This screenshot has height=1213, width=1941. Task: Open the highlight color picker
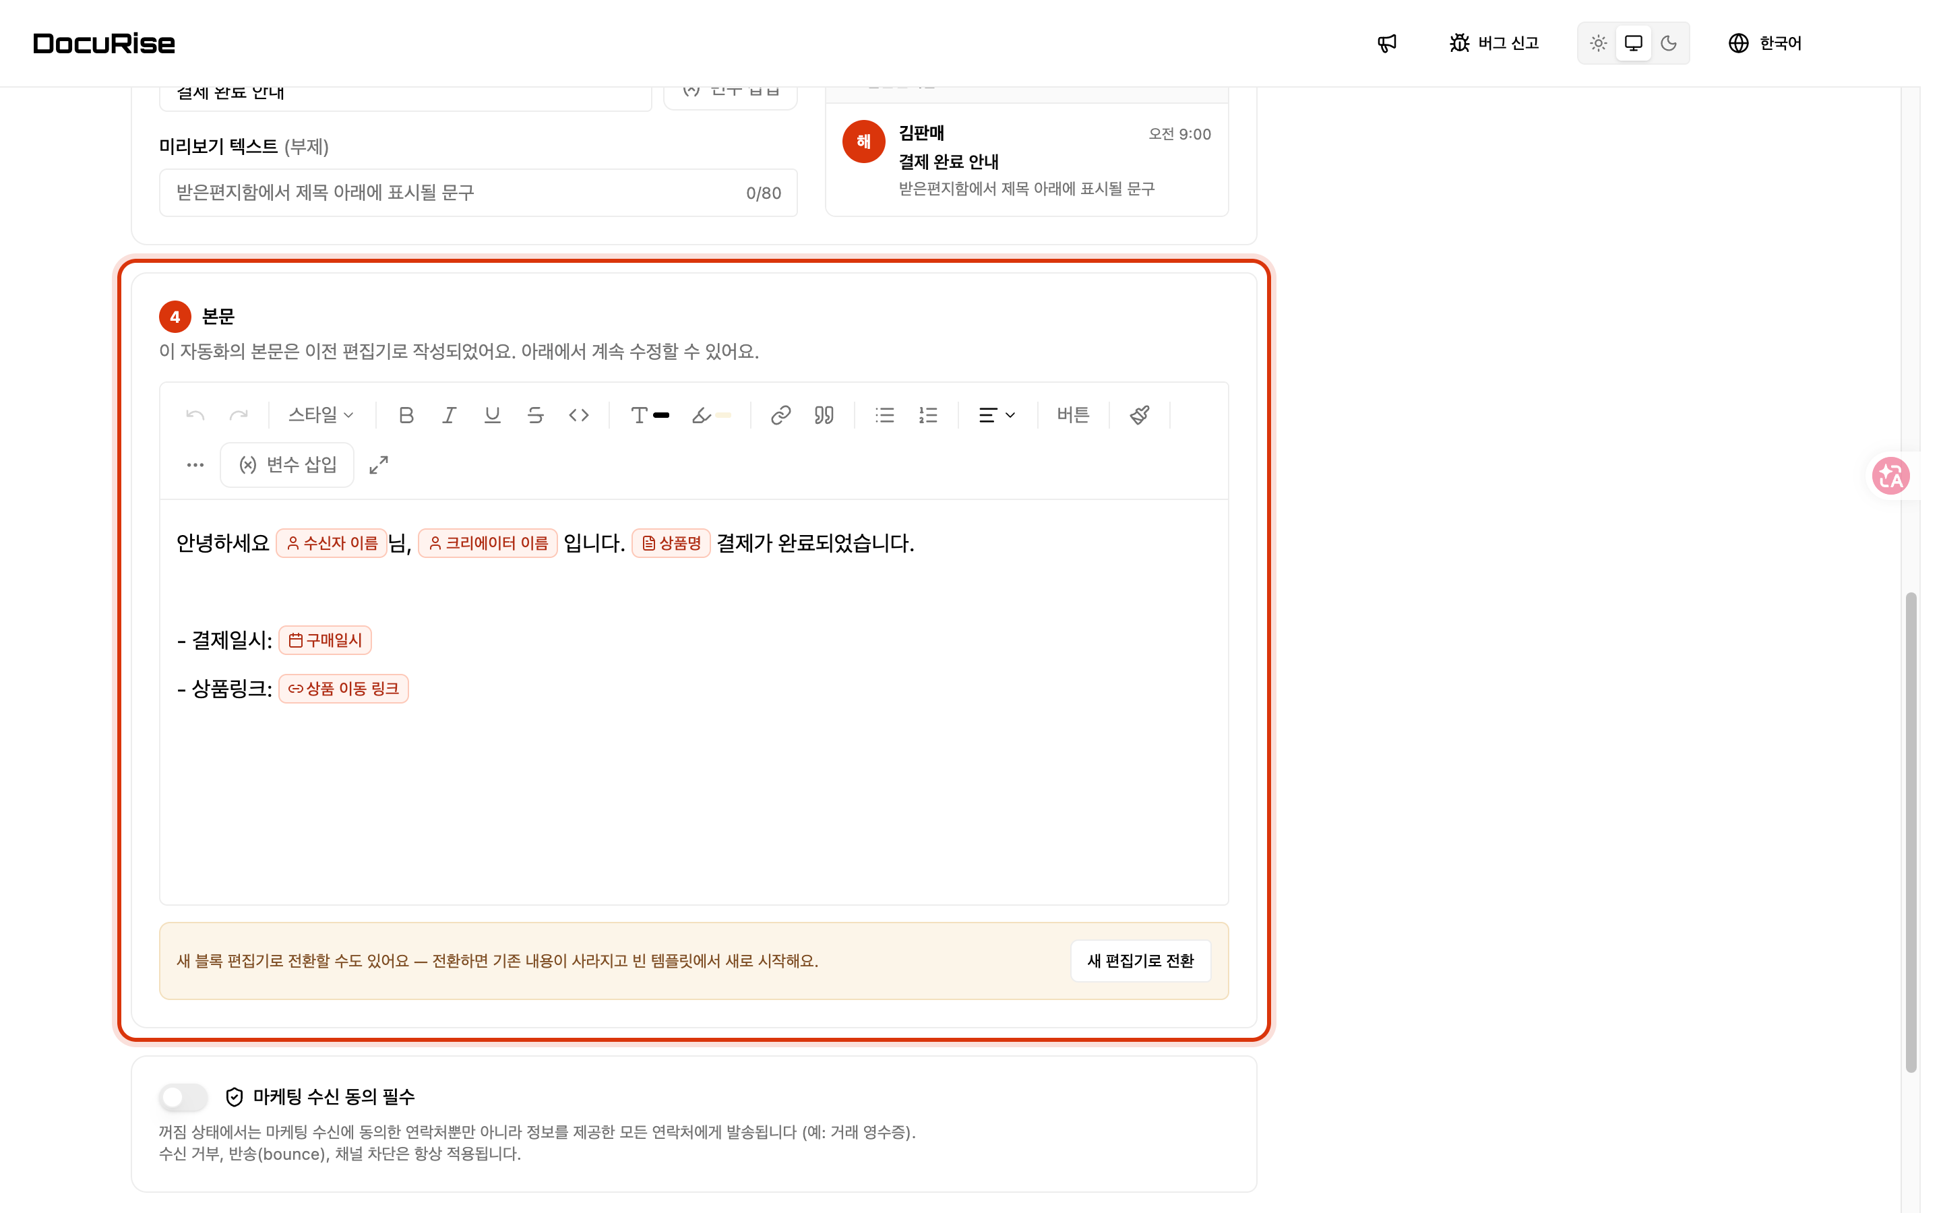pyautogui.click(x=712, y=414)
